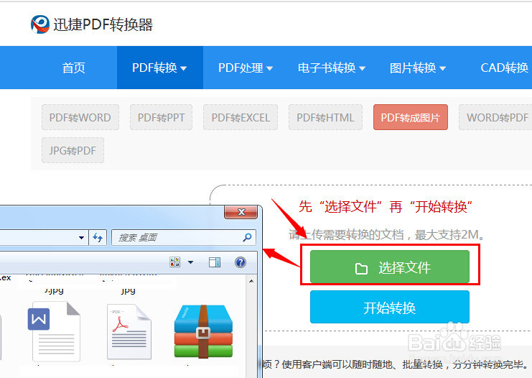
Task: Click the blue 开始转换 button
Action: [390, 307]
